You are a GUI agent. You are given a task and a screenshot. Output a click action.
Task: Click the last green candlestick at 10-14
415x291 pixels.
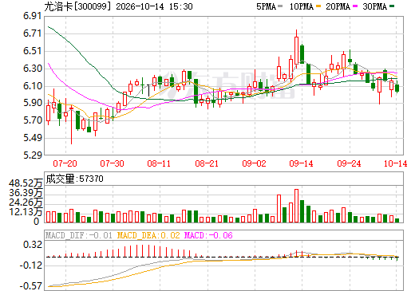pos(397,88)
